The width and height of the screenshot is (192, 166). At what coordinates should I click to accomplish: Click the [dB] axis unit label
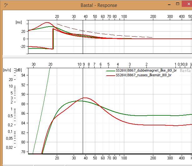(x=19, y=70)
